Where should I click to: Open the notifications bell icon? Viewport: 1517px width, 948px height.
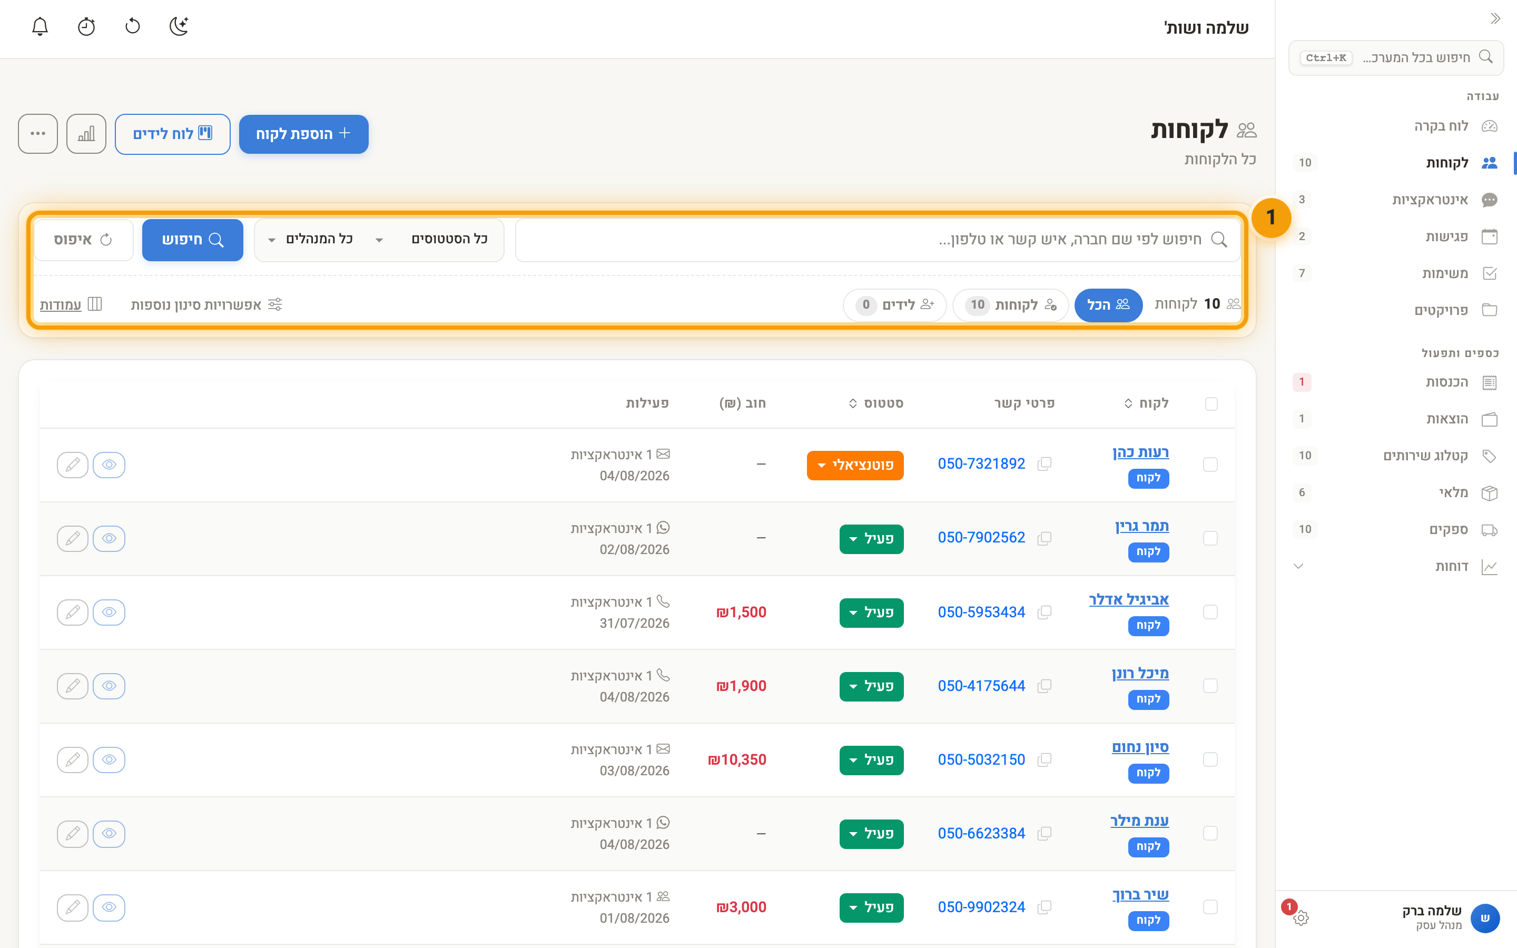[x=40, y=26]
